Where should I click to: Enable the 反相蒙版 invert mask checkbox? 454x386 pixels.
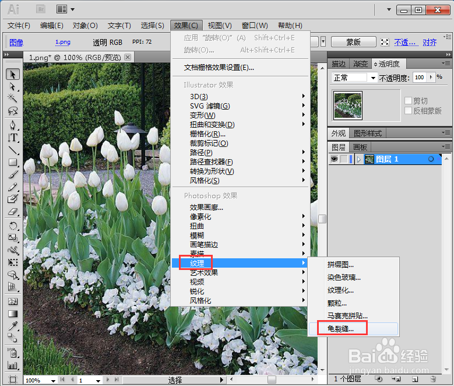coord(409,111)
